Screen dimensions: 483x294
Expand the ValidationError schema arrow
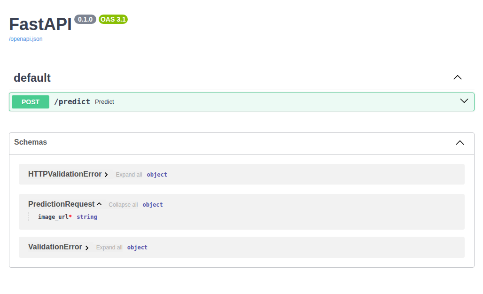click(x=87, y=248)
